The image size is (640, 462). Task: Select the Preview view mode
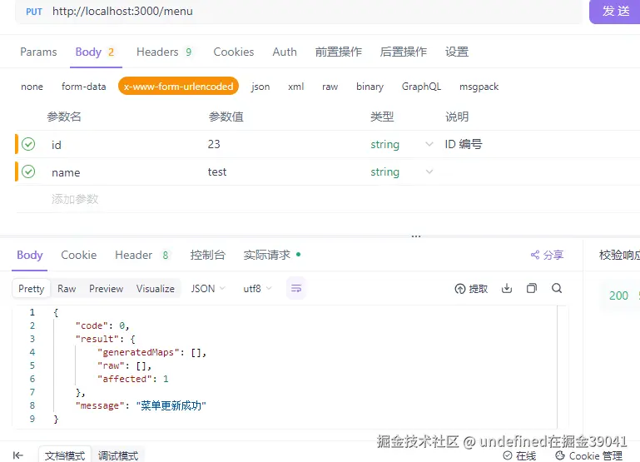107,289
